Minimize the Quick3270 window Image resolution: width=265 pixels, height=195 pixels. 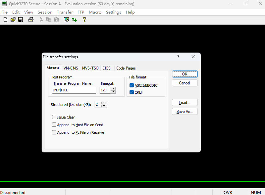231,4
